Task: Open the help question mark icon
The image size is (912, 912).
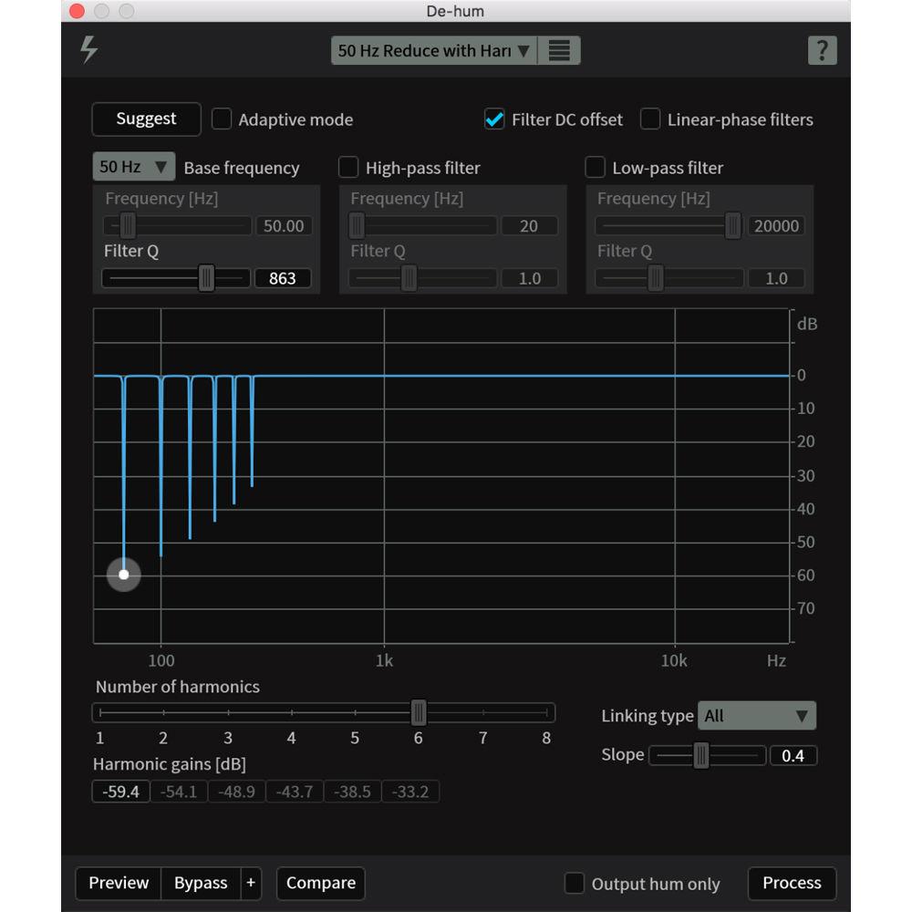Action: point(822,50)
